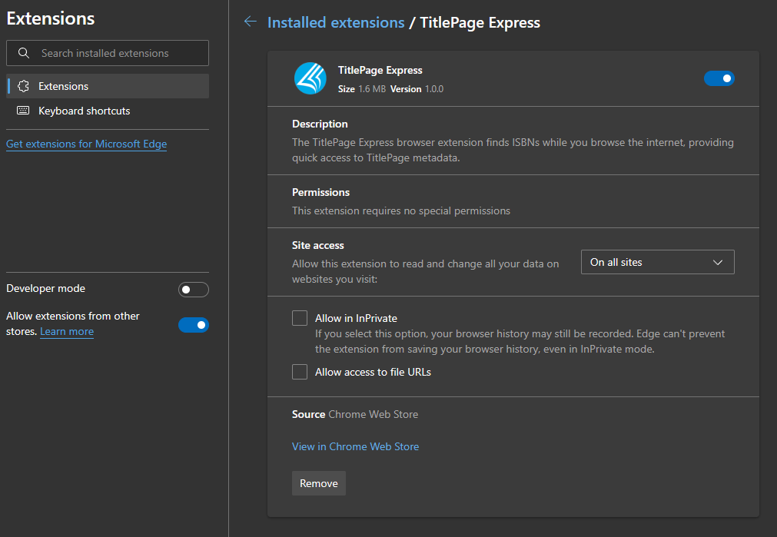The height and width of the screenshot is (537, 777).
Task: Select Extensions in the left sidebar
Action: (63, 85)
